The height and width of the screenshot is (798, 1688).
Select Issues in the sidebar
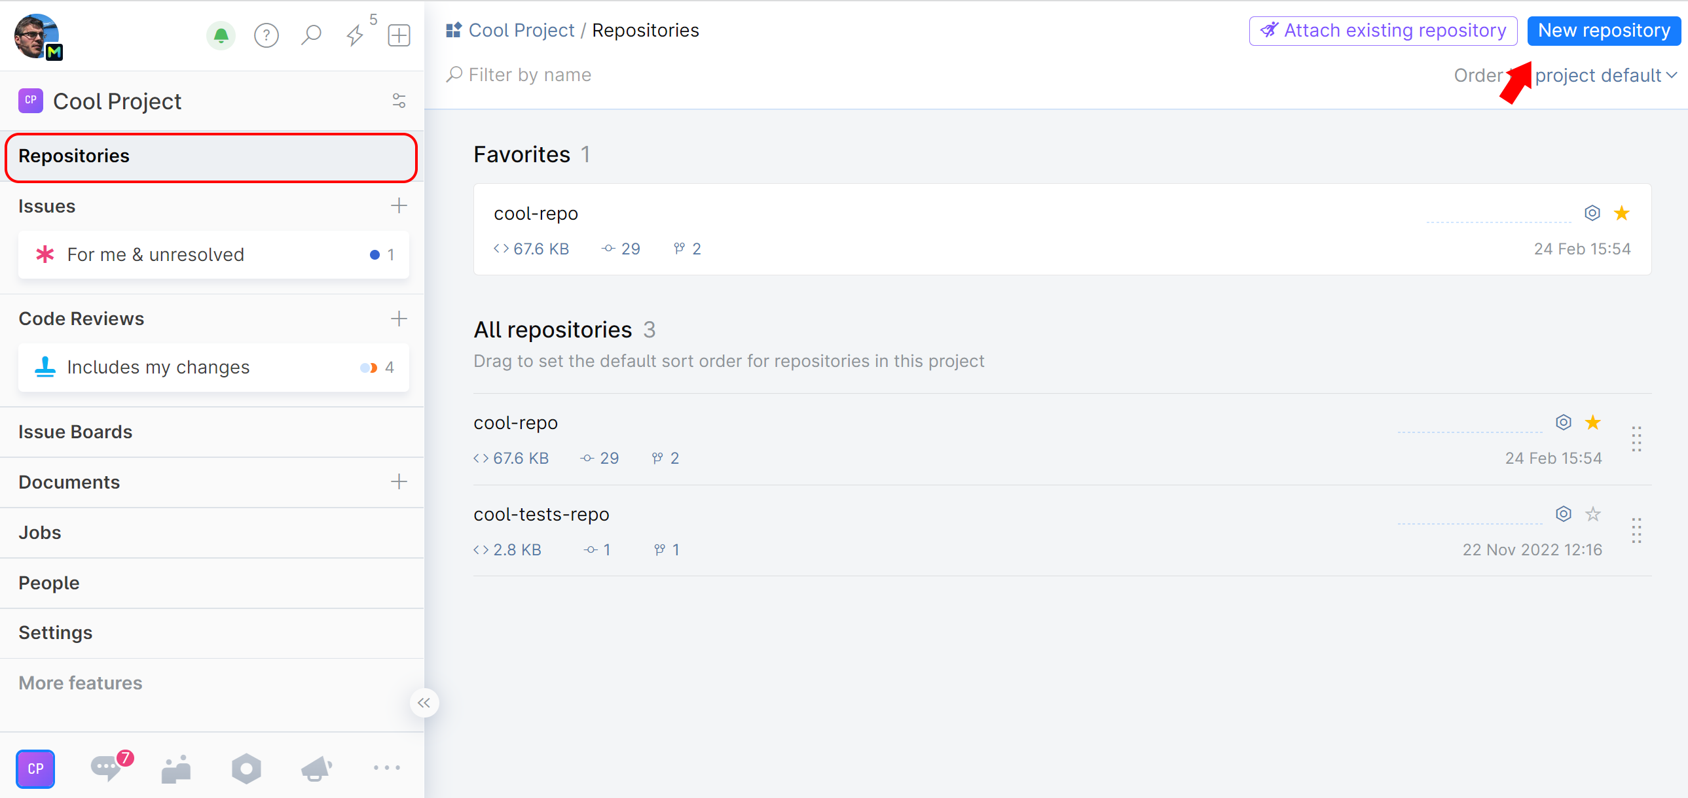coord(46,205)
